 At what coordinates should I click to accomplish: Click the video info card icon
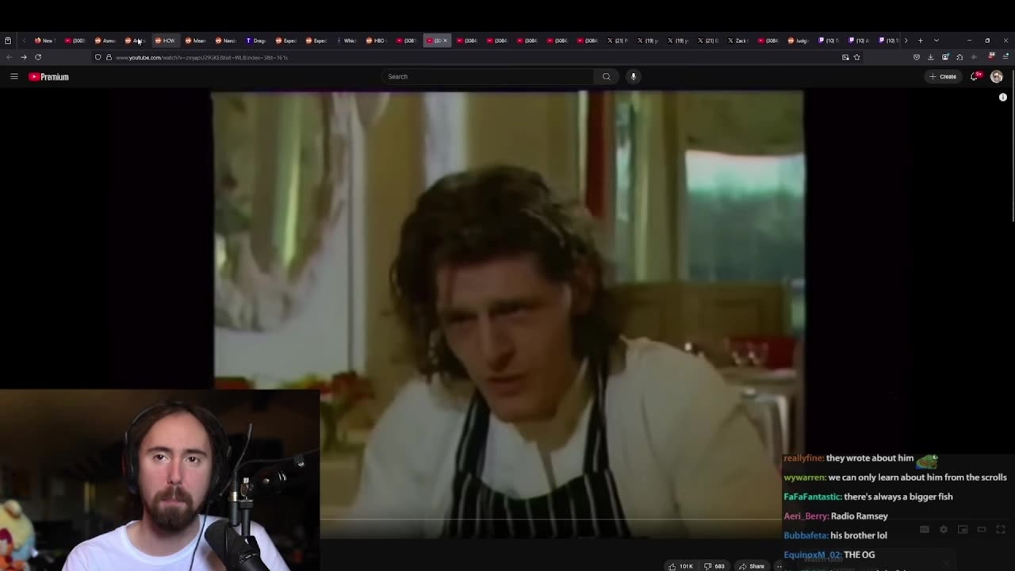[1003, 97]
